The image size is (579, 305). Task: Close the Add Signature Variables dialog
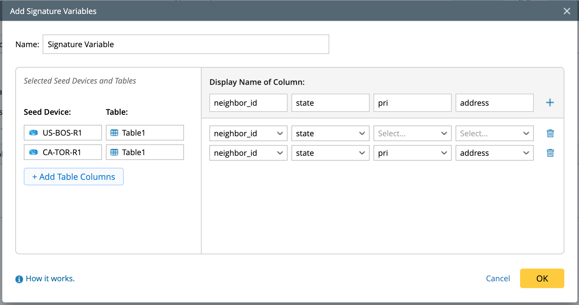tap(567, 11)
